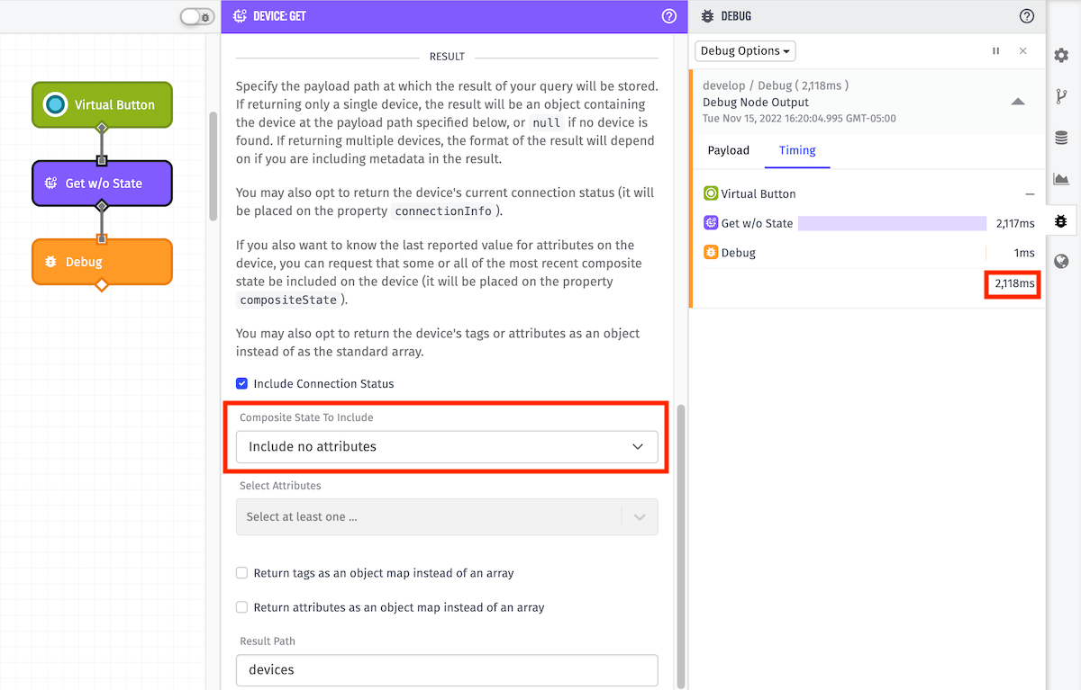Open the settings gear in right sidebar
Viewport: 1081px width, 690px height.
tap(1061, 55)
